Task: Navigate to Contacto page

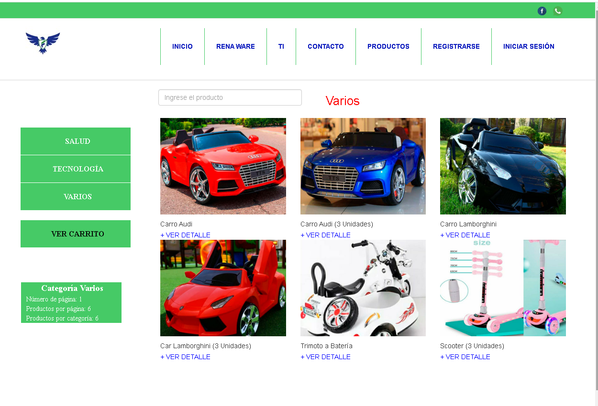Action: 325,46
